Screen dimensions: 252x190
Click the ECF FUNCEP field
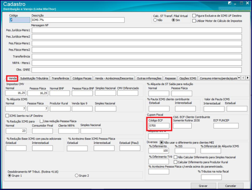coord(226,126)
